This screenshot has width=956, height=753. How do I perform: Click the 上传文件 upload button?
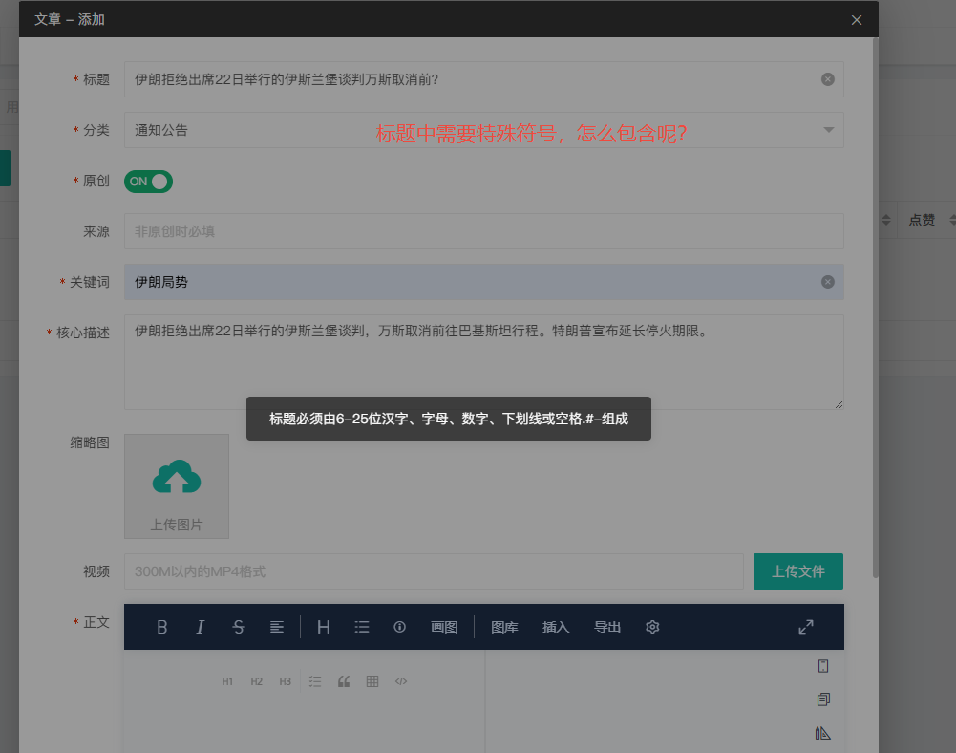coord(798,571)
